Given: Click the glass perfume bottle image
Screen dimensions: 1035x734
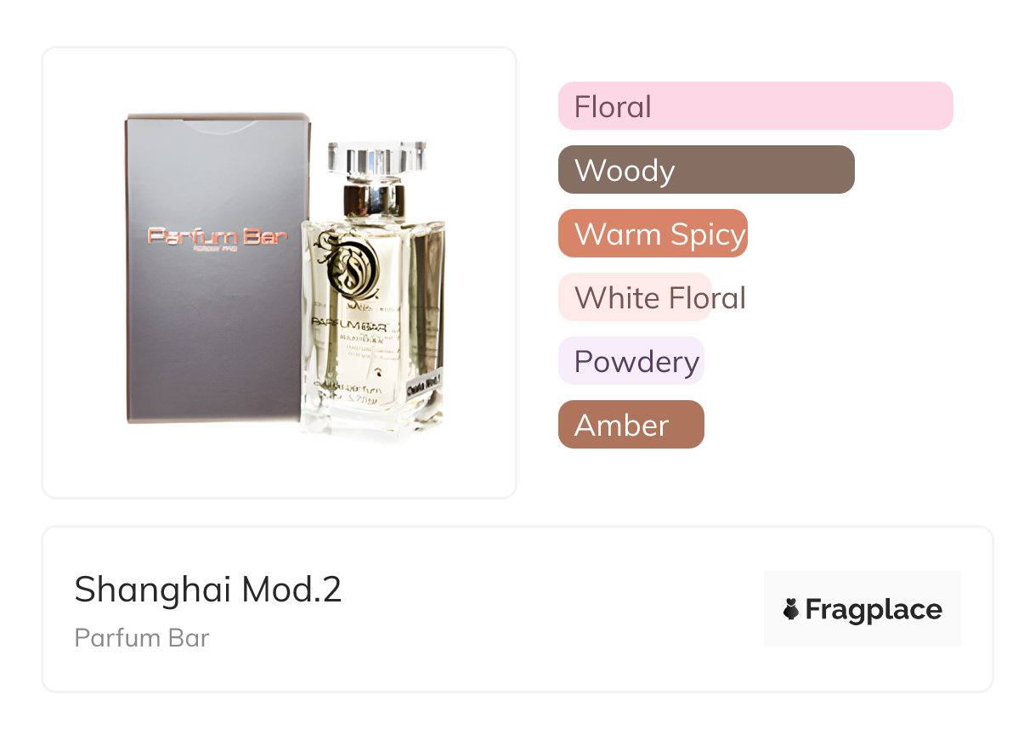Looking at the screenshot, I should click(x=374, y=291).
